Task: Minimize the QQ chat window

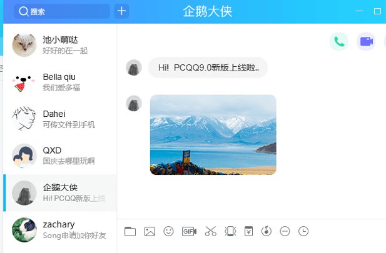Action: [359, 11]
